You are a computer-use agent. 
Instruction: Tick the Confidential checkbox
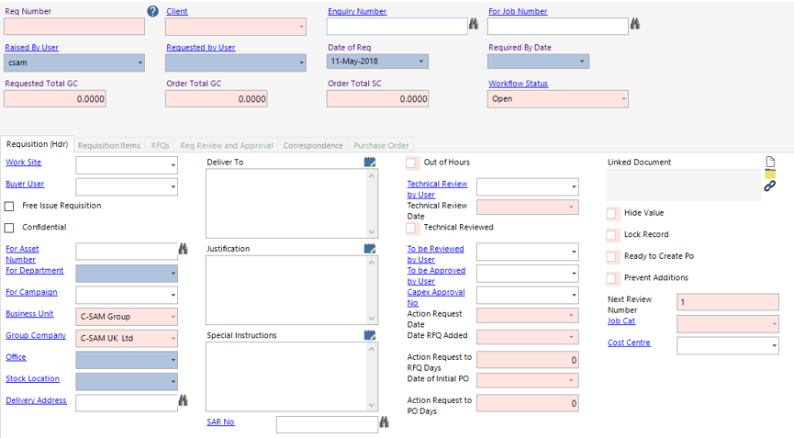(10, 228)
